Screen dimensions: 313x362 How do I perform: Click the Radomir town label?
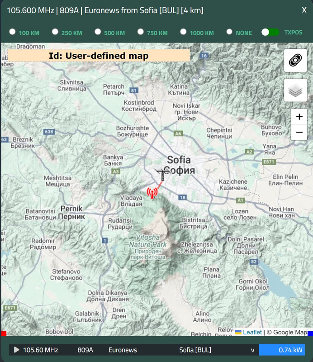point(43,244)
